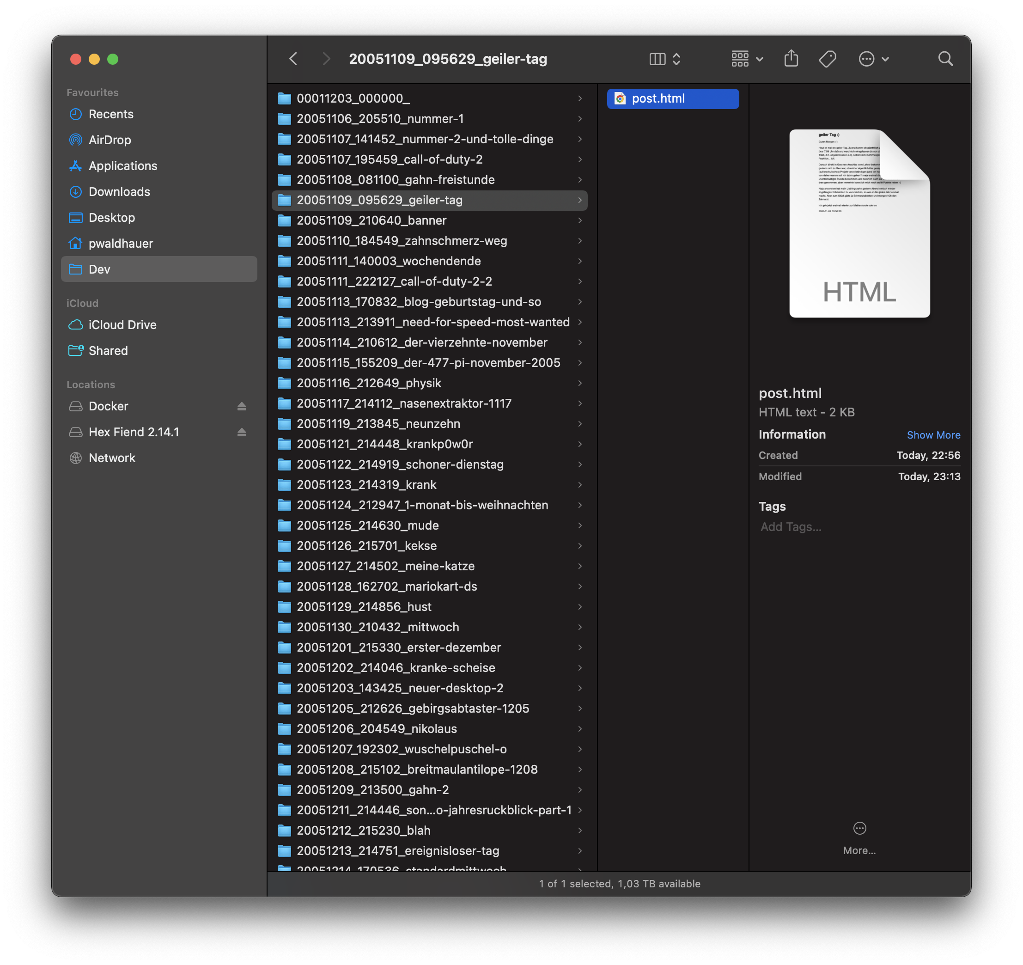This screenshot has height=965, width=1023.
Task: Click the Show More link
Action: [933, 435]
